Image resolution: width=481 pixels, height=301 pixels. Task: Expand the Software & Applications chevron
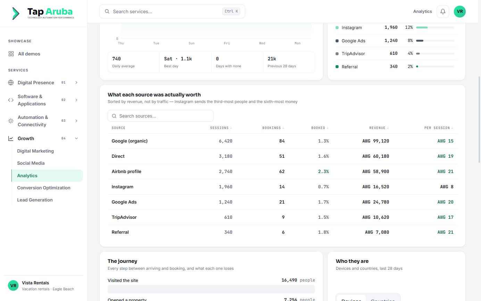(76, 100)
